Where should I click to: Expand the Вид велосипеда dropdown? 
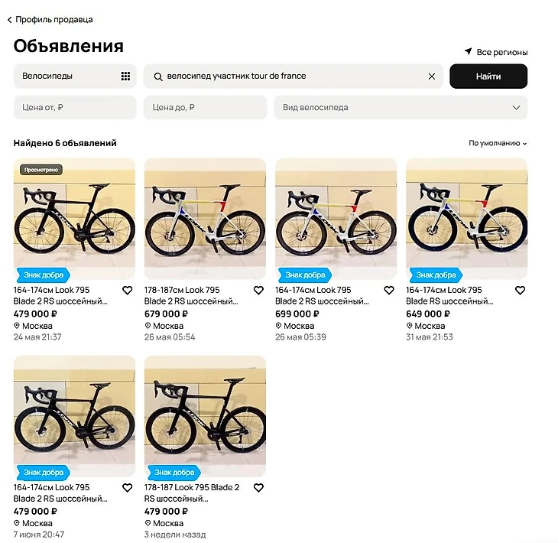(401, 108)
